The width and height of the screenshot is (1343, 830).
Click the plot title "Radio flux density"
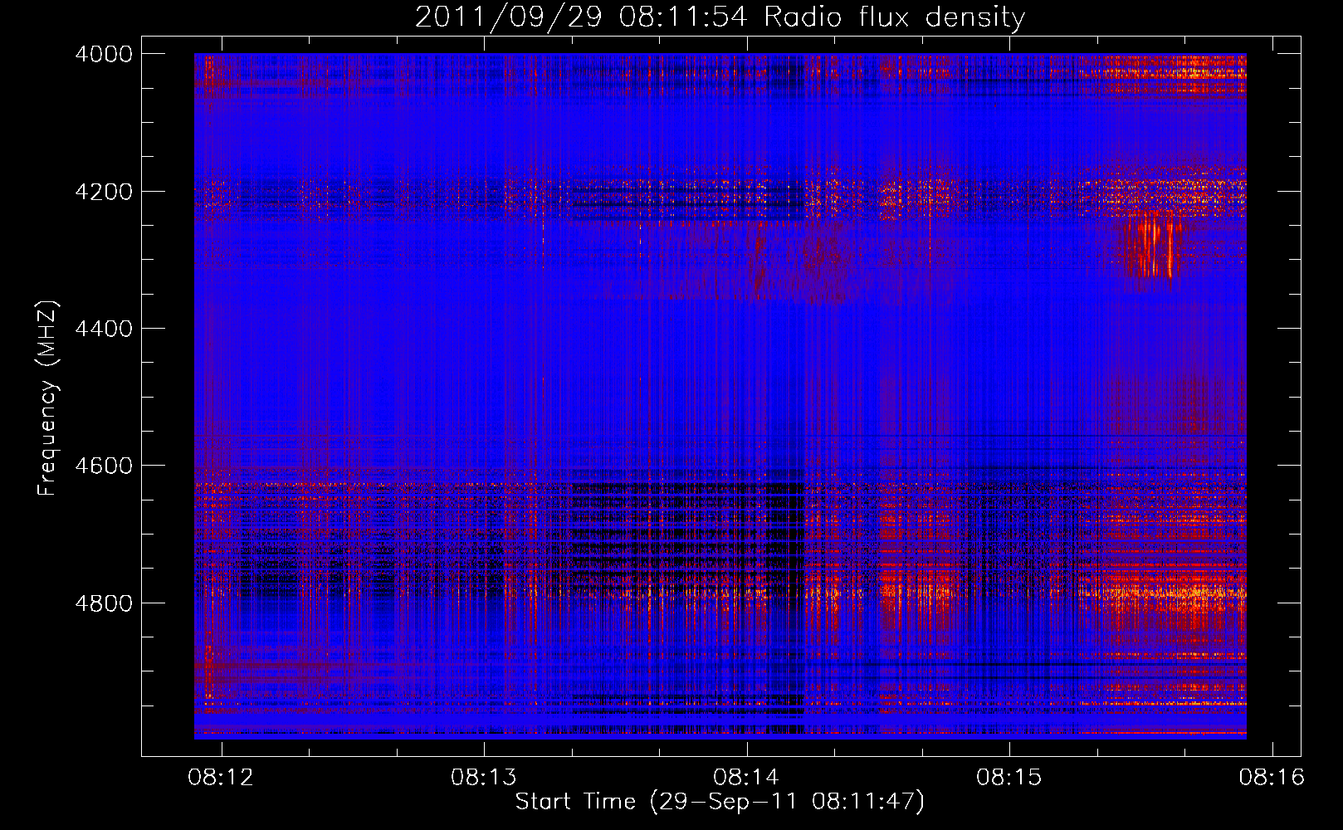pyautogui.click(x=894, y=17)
